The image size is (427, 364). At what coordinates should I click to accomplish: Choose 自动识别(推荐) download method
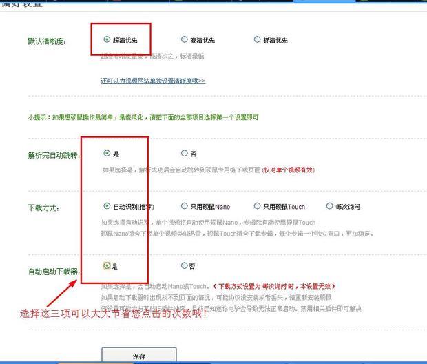click(107, 206)
